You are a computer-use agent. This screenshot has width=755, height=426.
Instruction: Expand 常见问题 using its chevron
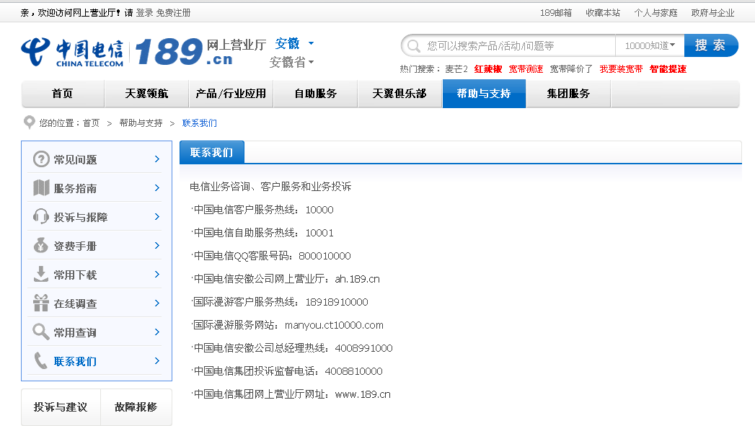[157, 159]
